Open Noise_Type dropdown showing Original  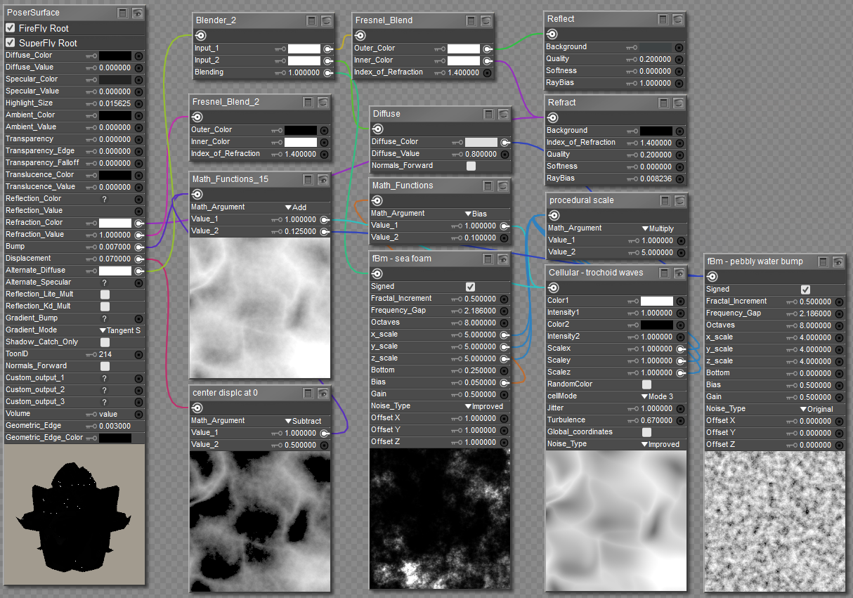816,409
